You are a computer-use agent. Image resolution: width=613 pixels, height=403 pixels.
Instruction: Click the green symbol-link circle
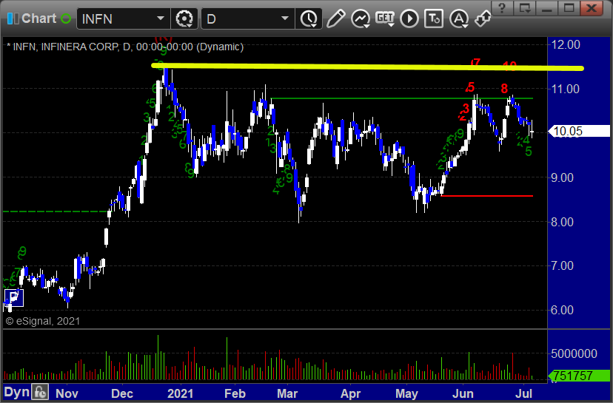tap(66, 18)
